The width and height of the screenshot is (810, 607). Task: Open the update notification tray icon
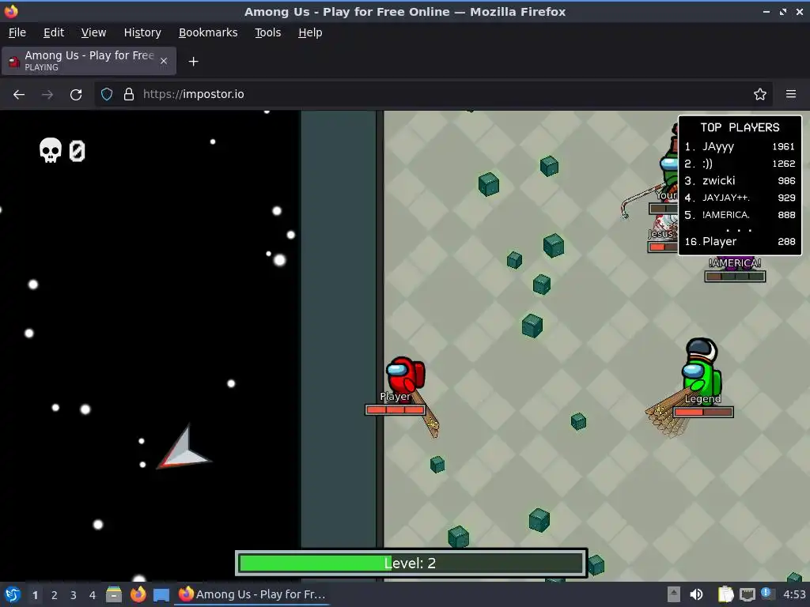[x=767, y=594]
